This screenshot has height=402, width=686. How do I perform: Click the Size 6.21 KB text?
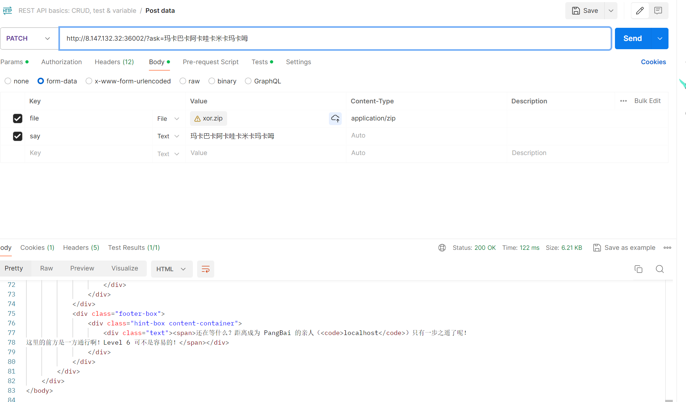[x=564, y=248]
